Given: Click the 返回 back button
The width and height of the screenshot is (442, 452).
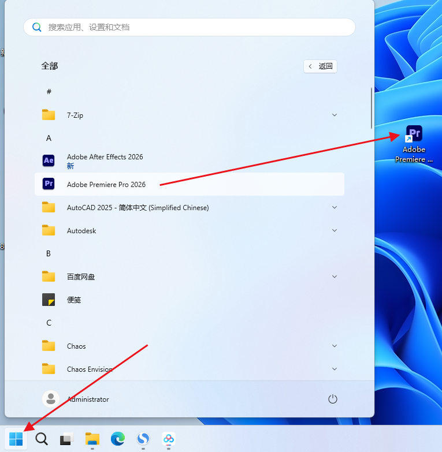Looking at the screenshot, I should 320,66.
